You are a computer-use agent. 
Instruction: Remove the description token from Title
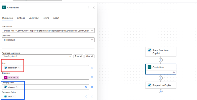click(x=19, y=68)
